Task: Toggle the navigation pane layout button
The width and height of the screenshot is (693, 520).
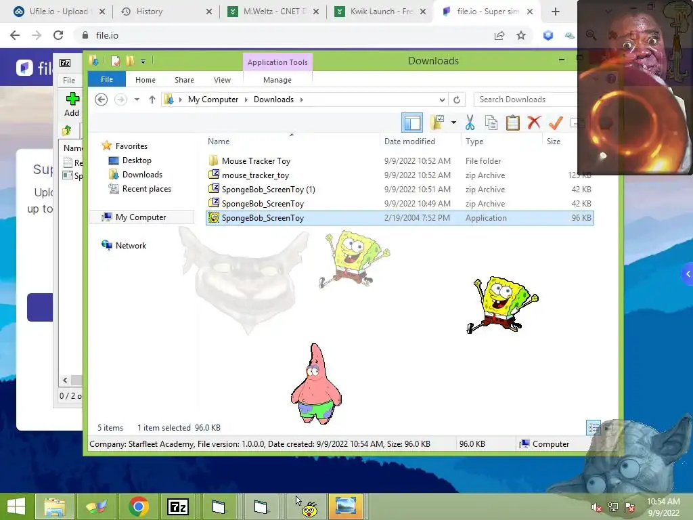Action: (412, 123)
